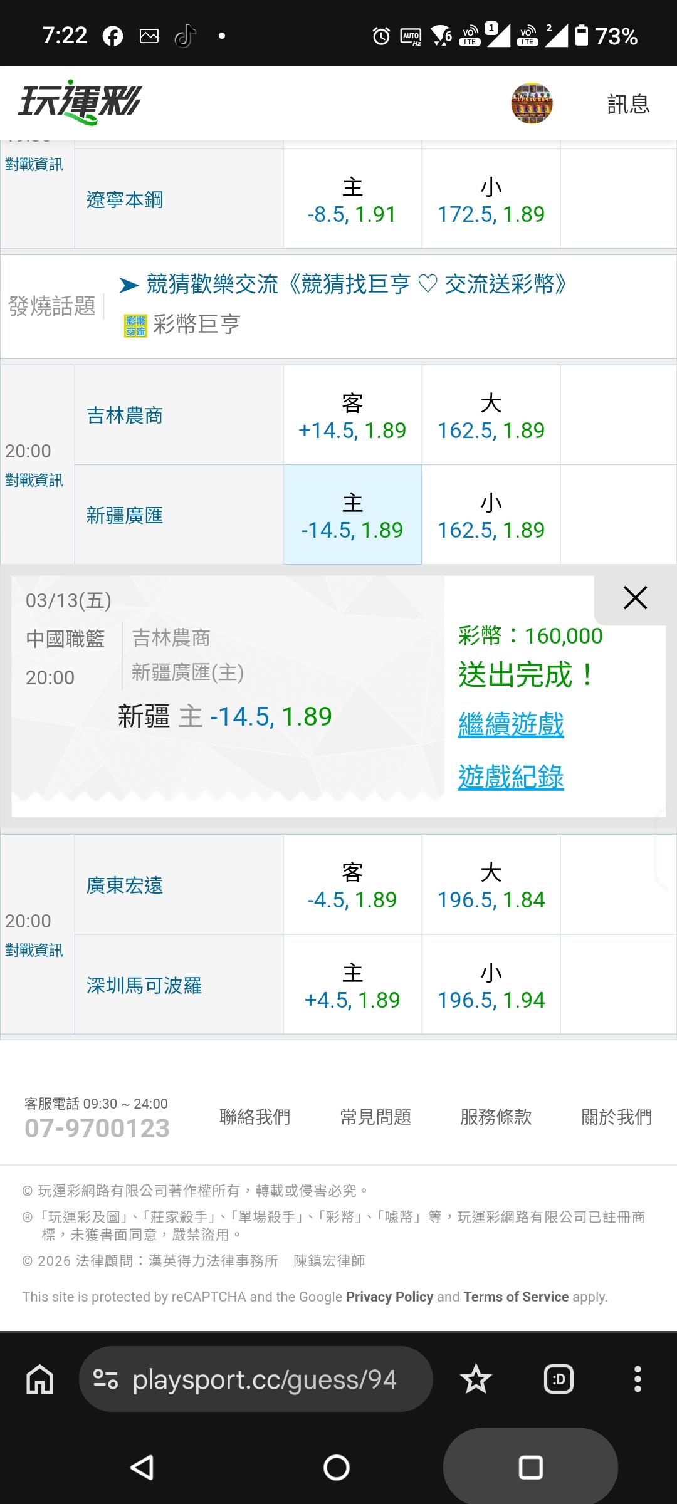Open the browser tab switcher
The height and width of the screenshot is (1504, 677).
pyautogui.click(x=559, y=1379)
